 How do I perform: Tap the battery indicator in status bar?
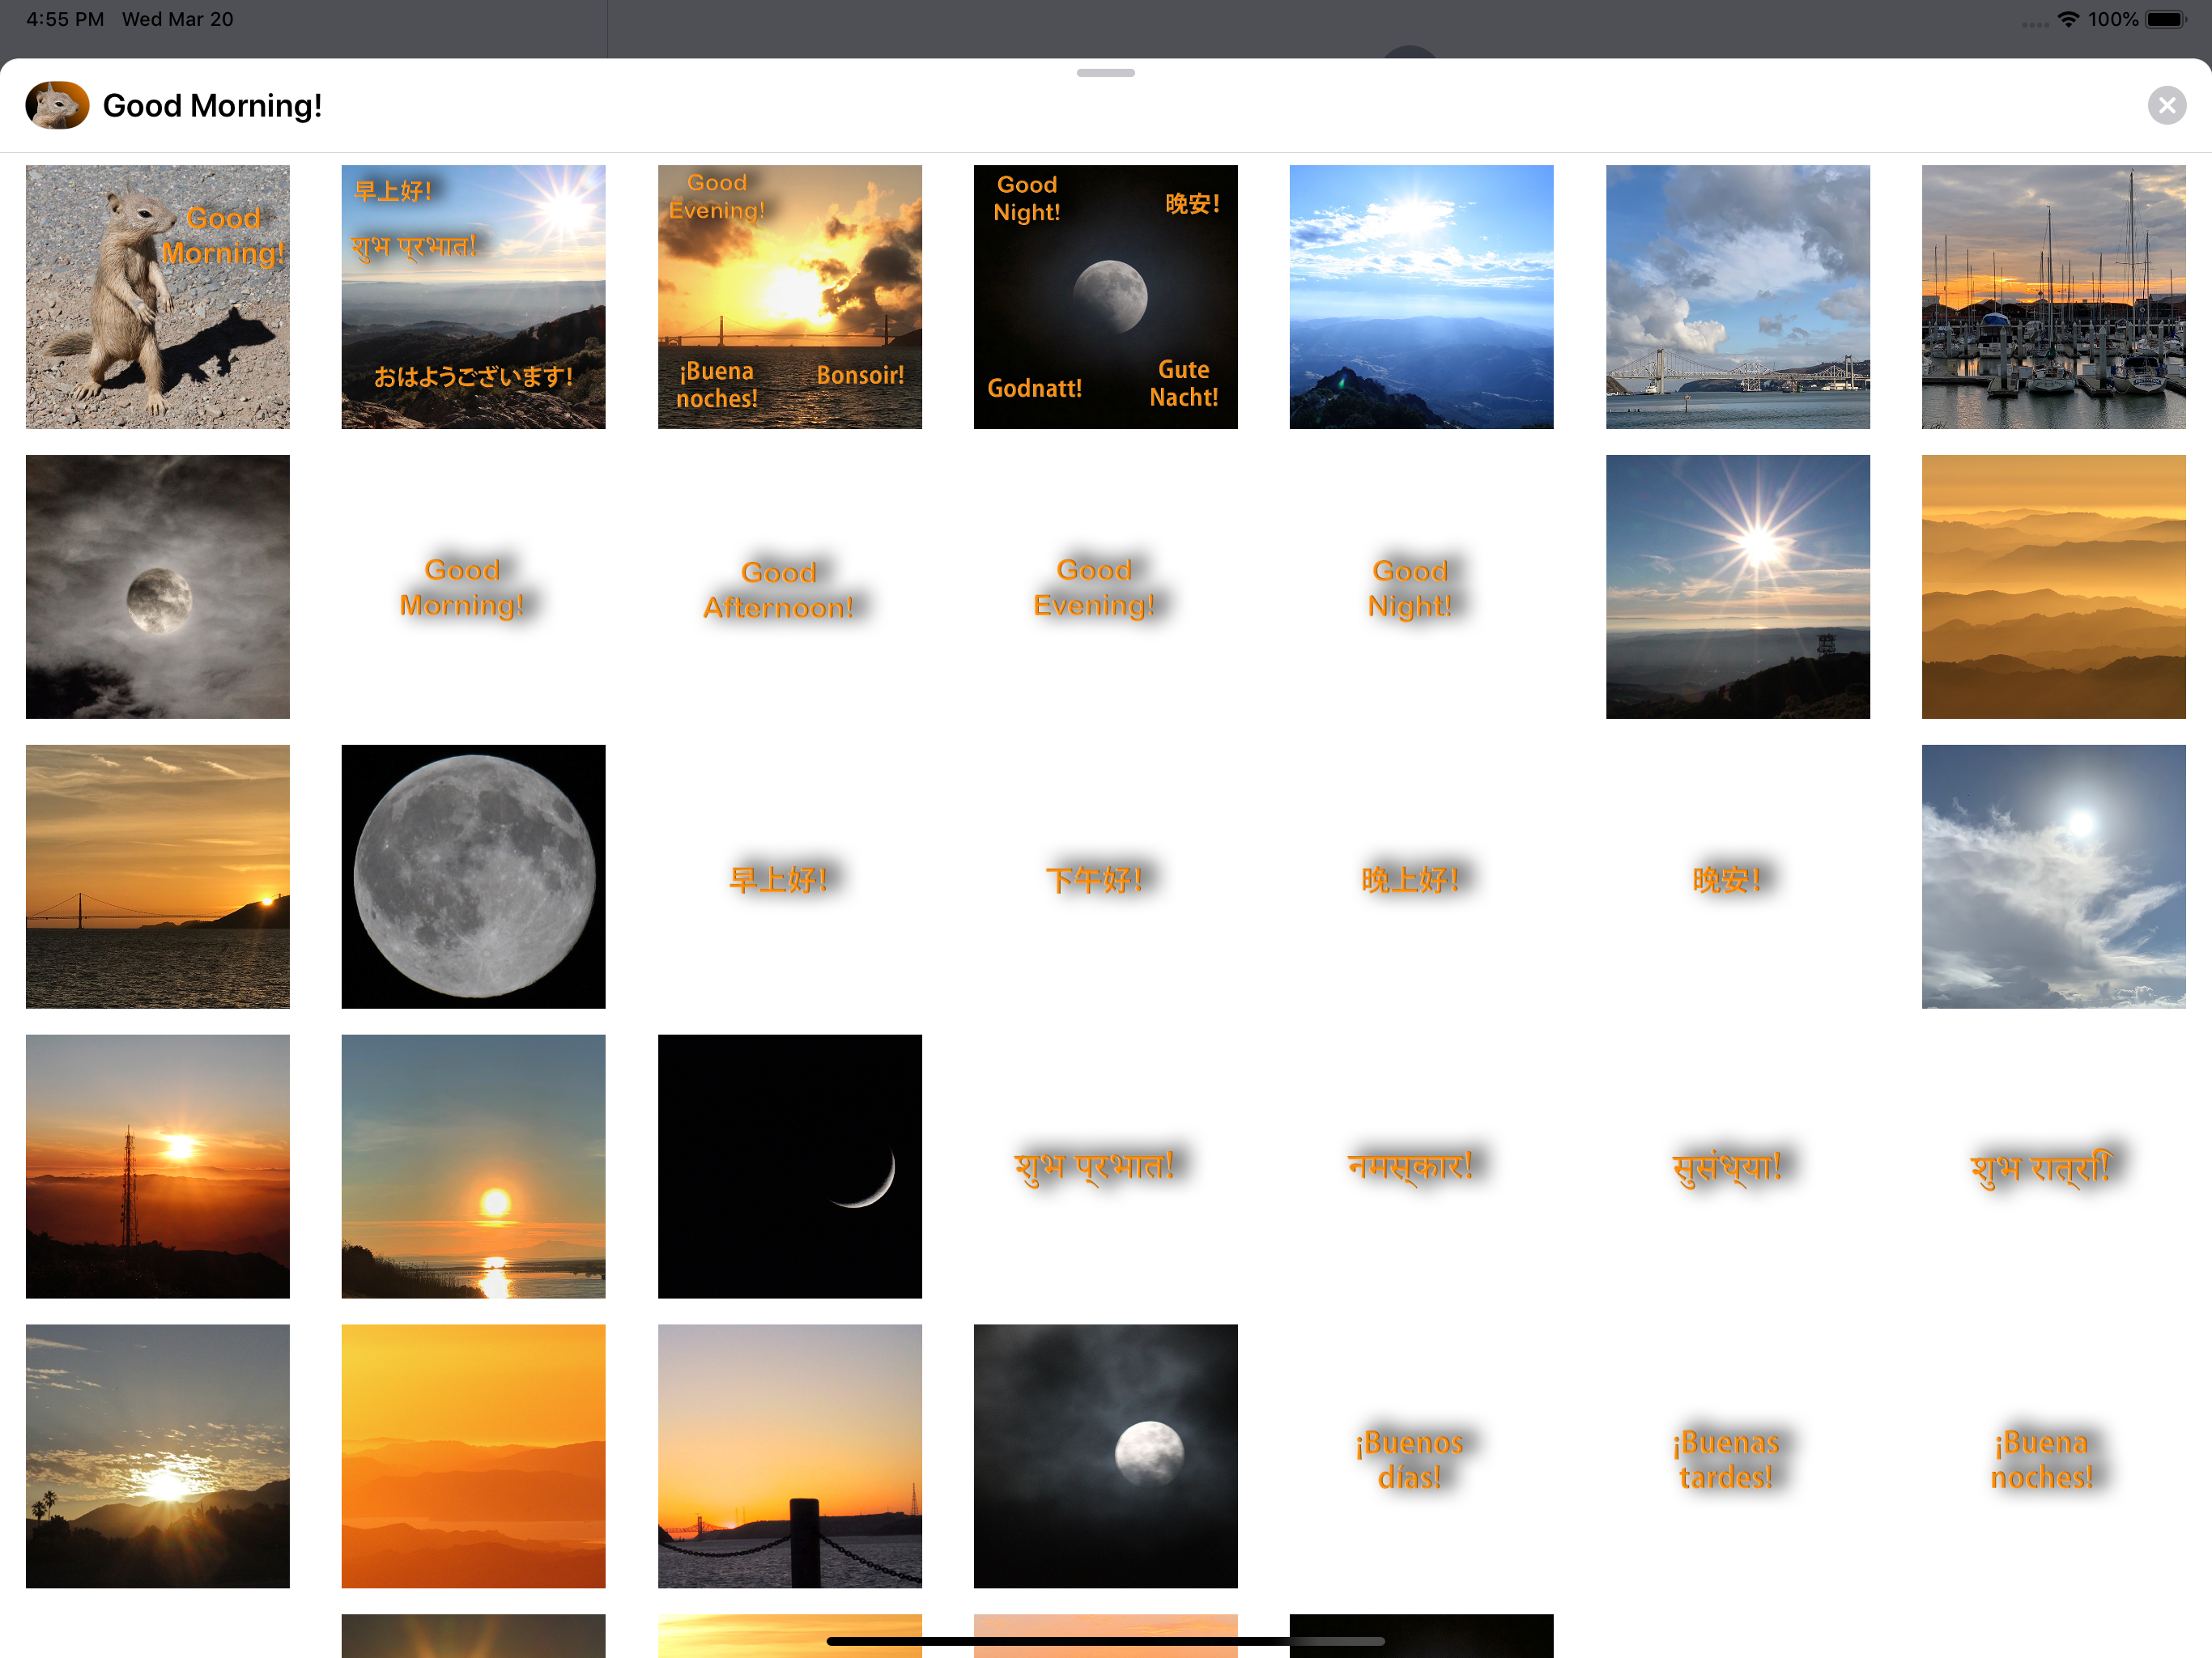point(2167,19)
